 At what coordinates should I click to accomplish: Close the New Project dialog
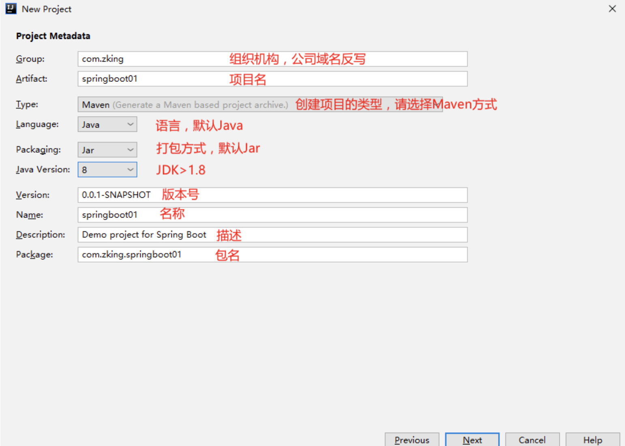tap(612, 9)
